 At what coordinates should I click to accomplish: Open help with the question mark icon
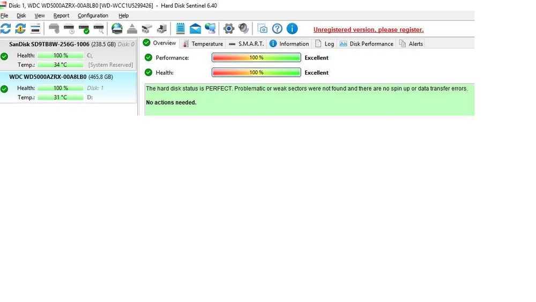(x=277, y=29)
